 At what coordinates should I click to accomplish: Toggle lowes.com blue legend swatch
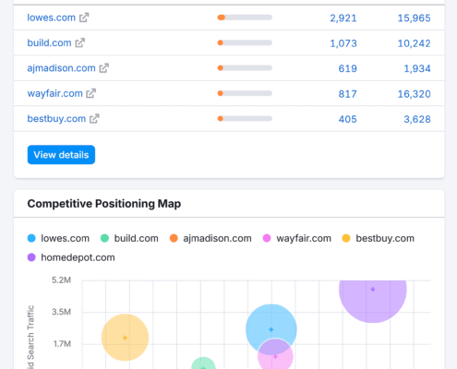coord(31,238)
